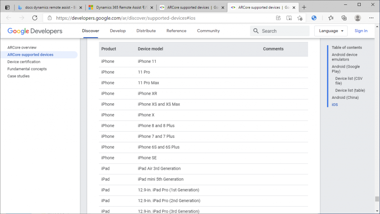The image size is (380, 214).
Task: Open a new browser tab
Action: tap(304, 7)
